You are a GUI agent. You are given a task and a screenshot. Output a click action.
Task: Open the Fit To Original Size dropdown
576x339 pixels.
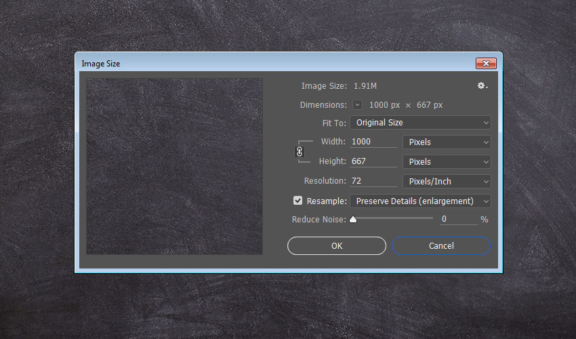420,123
